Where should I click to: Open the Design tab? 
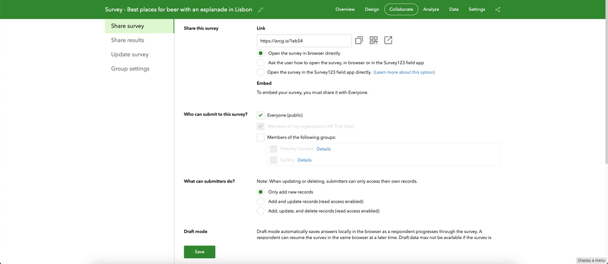tap(372, 10)
